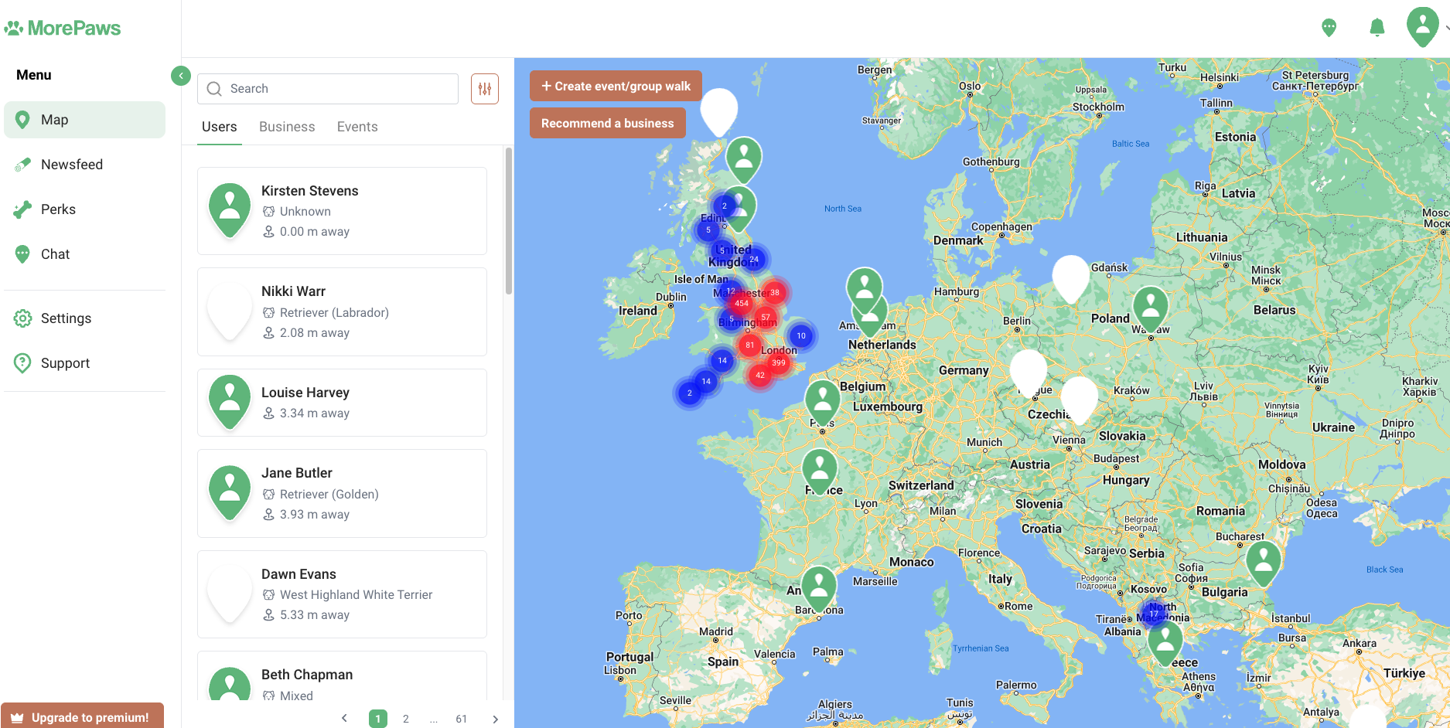Click Recommend a business button

(x=607, y=123)
